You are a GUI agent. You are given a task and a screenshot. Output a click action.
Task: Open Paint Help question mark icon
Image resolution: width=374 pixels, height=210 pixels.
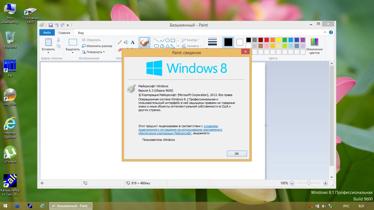pyautogui.click(x=331, y=33)
